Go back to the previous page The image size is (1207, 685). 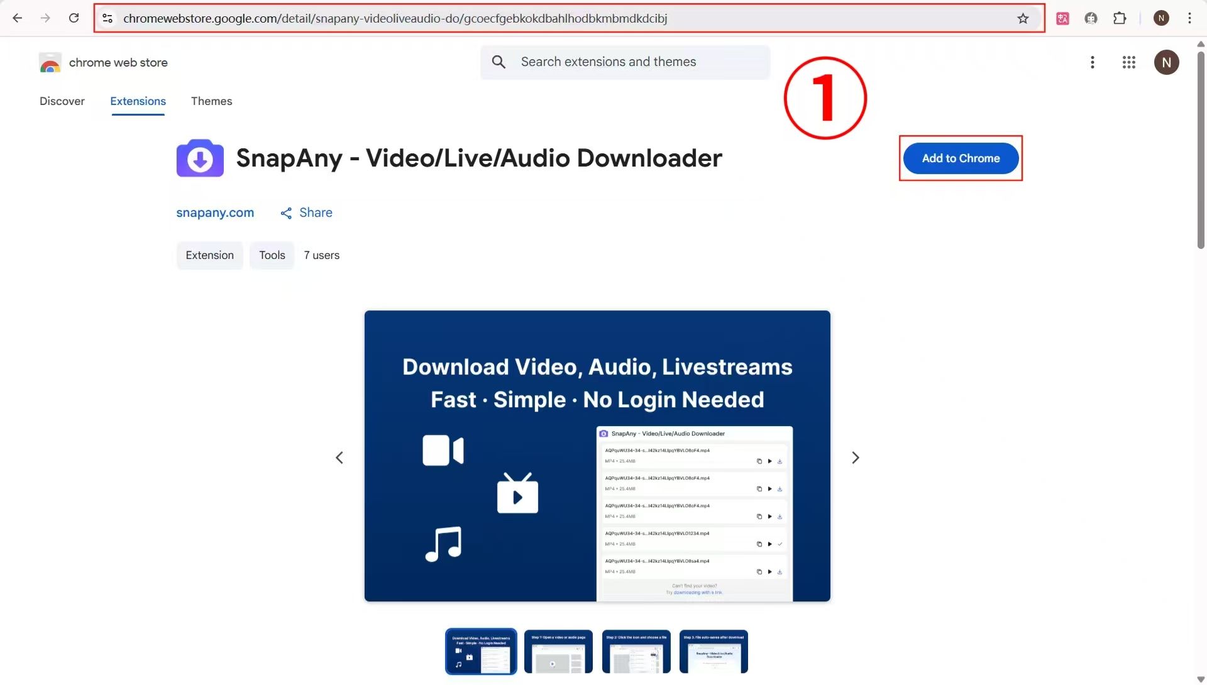tap(17, 18)
